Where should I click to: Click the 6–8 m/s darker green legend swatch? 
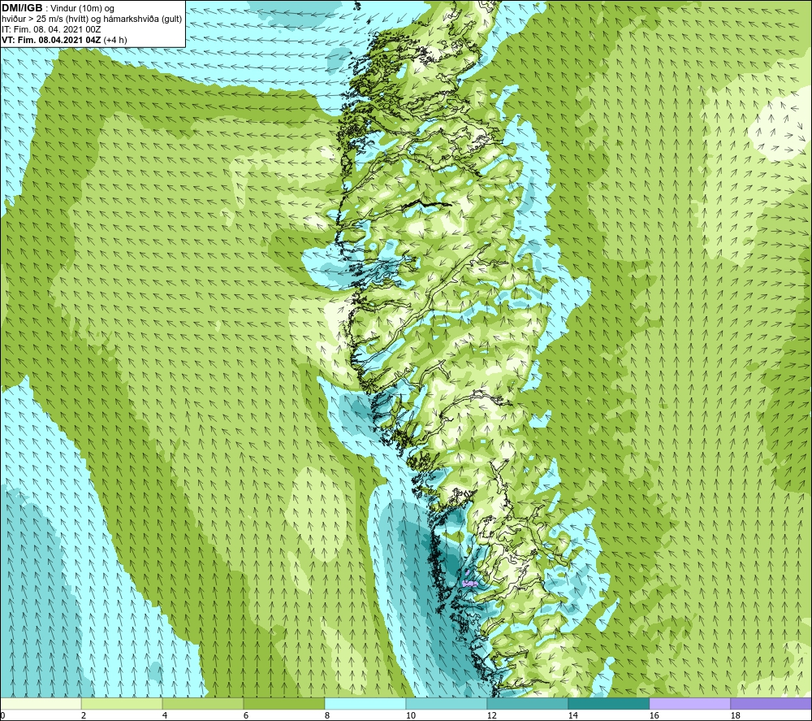coord(283,703)
